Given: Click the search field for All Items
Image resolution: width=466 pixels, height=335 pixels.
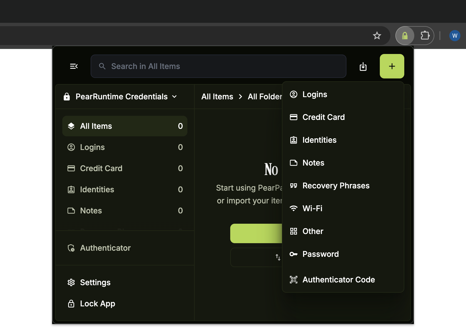Looking at the screenshot, I should coord(218,66).
